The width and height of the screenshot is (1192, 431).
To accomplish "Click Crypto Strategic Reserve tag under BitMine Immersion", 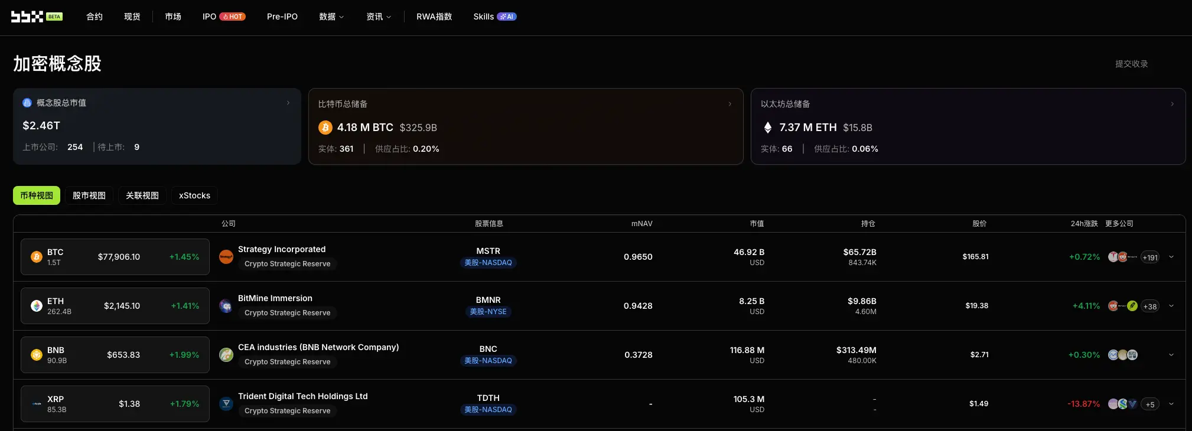I will click(288, 313).
